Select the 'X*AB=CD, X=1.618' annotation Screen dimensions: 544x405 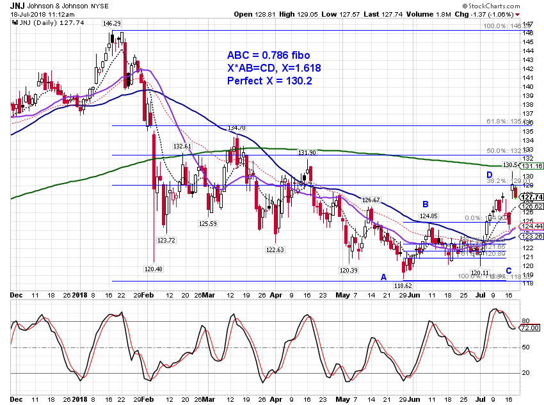(274, 68)
